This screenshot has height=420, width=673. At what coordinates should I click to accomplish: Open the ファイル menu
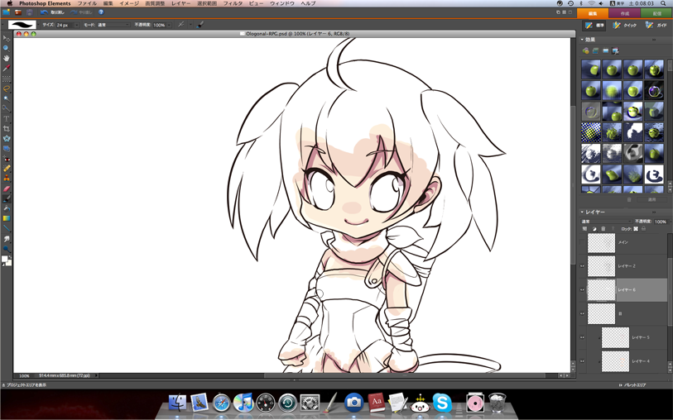[x=87, y=3]
